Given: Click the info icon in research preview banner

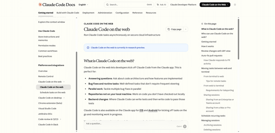Looking at the screenshot, I should 88,48.
